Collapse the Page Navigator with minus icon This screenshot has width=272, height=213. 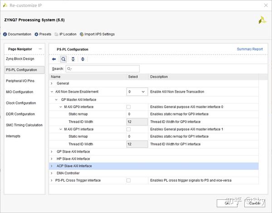pyautogui.click(x=40, y=49)
